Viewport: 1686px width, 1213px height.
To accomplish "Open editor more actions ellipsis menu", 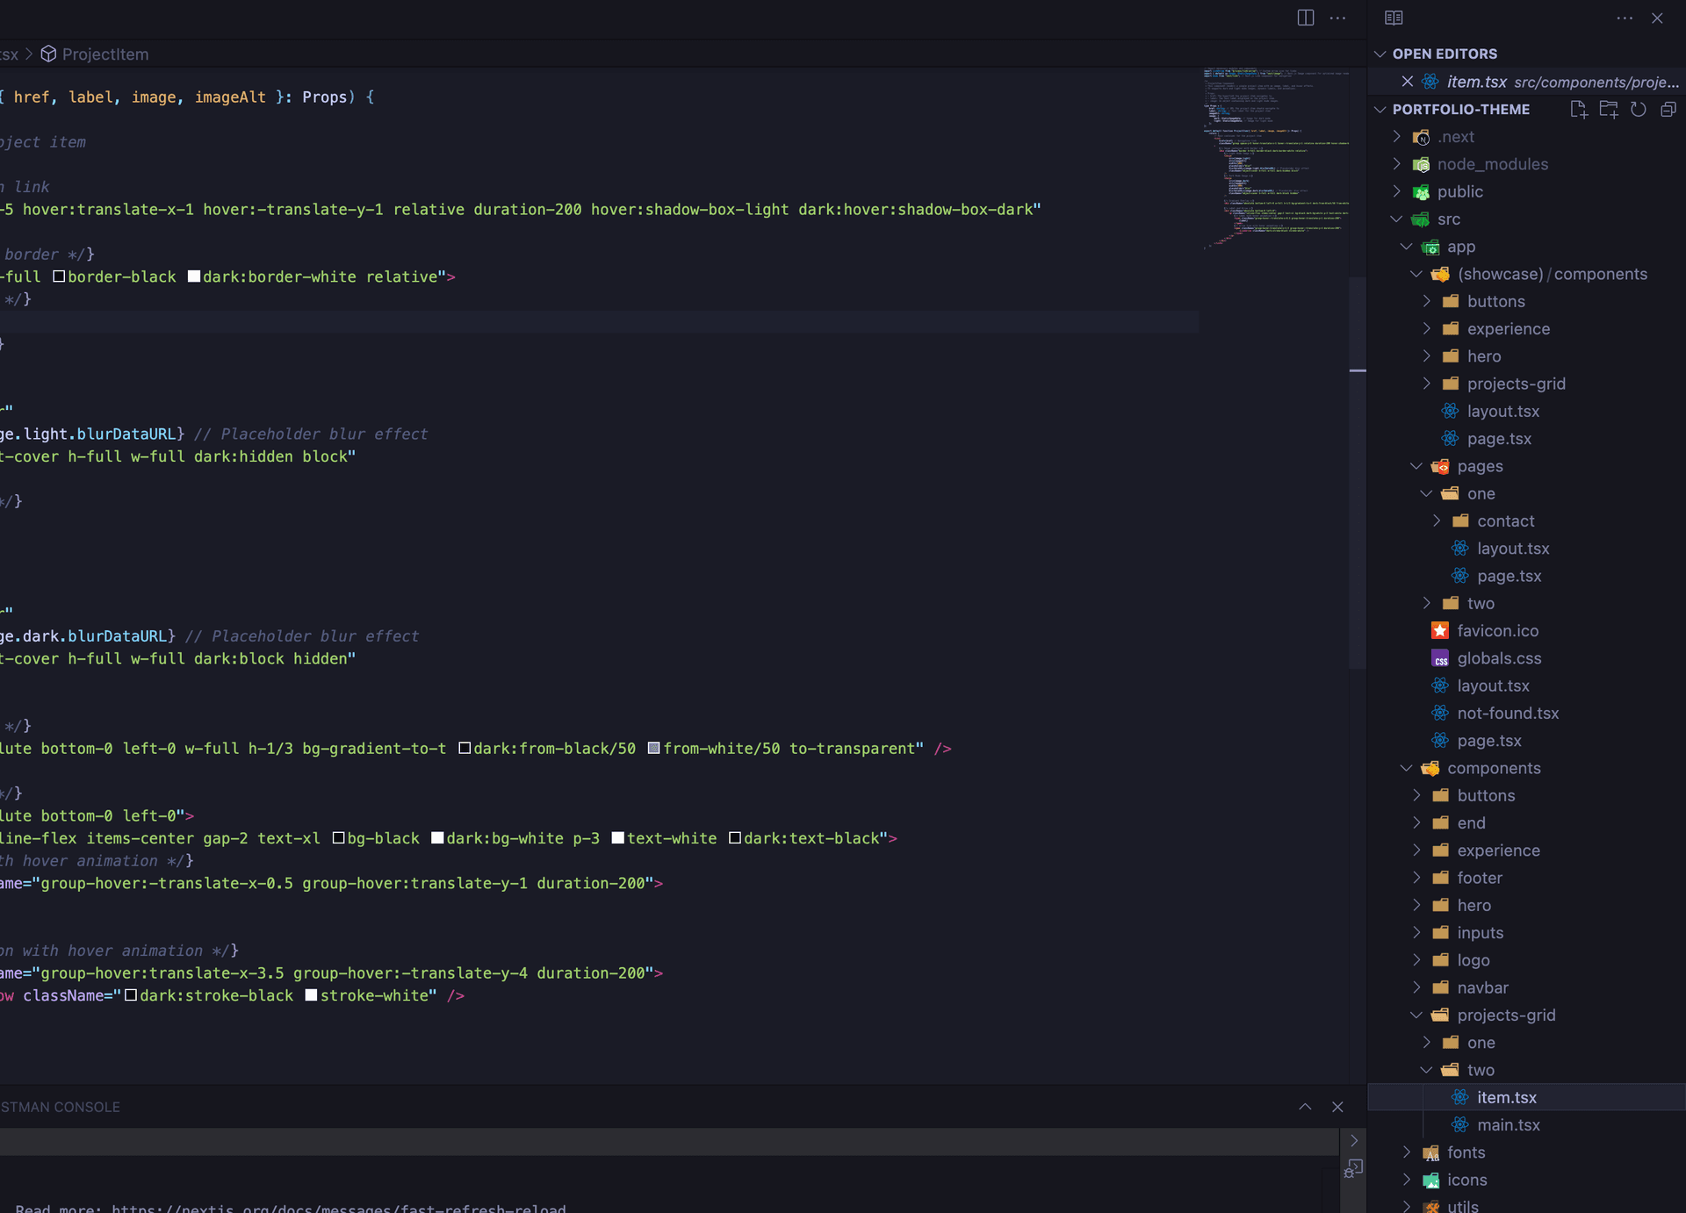I will coord(1337,18).
